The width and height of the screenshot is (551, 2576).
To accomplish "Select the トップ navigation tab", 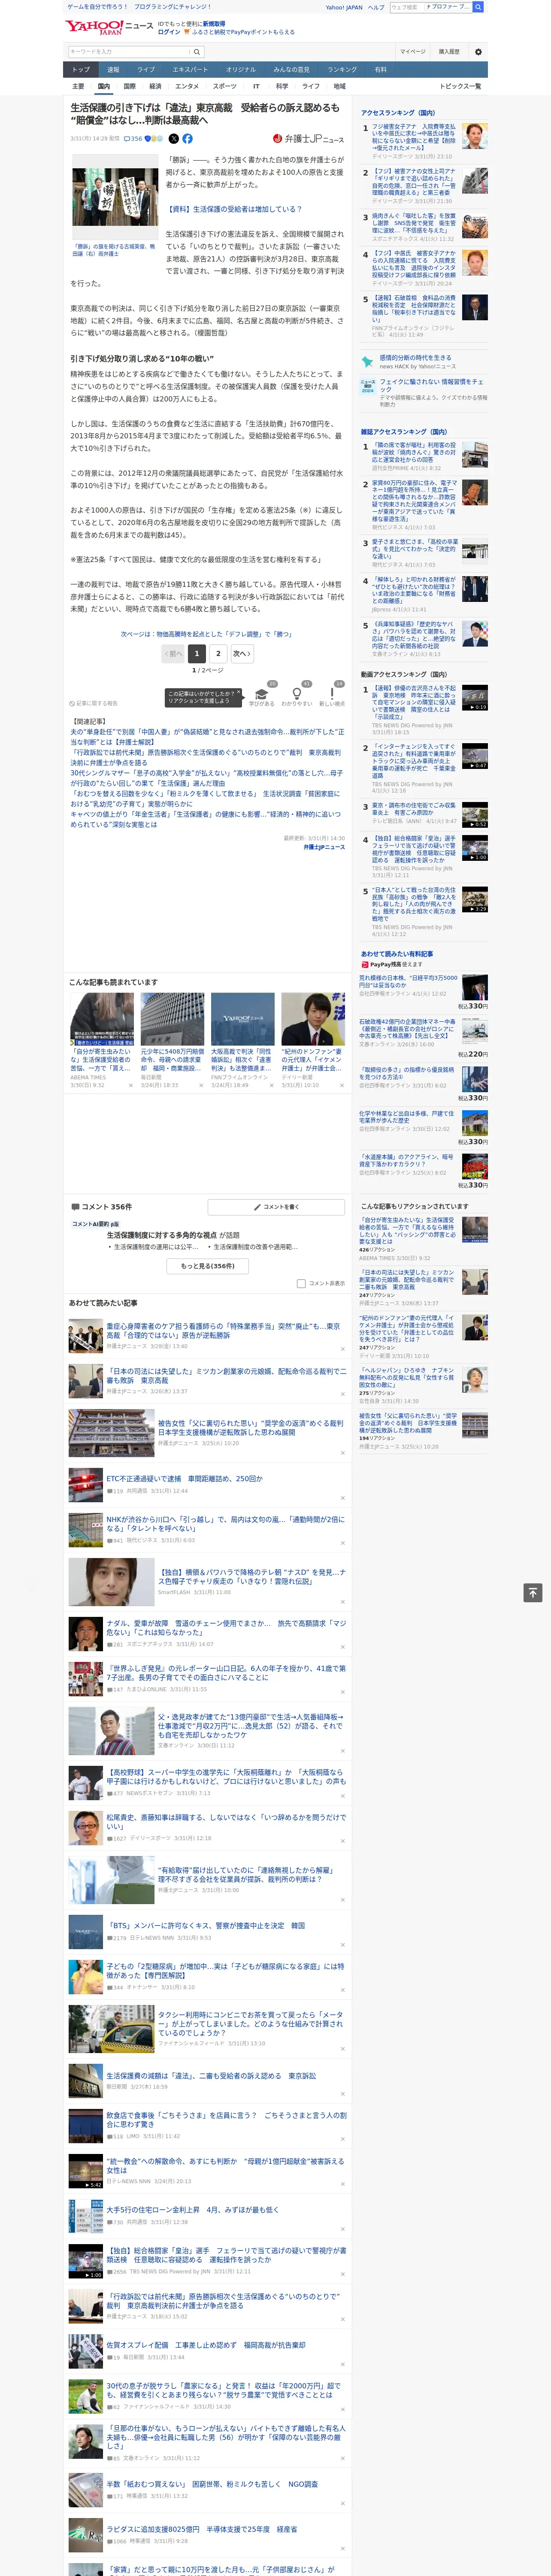I will [x=81, y=70].
